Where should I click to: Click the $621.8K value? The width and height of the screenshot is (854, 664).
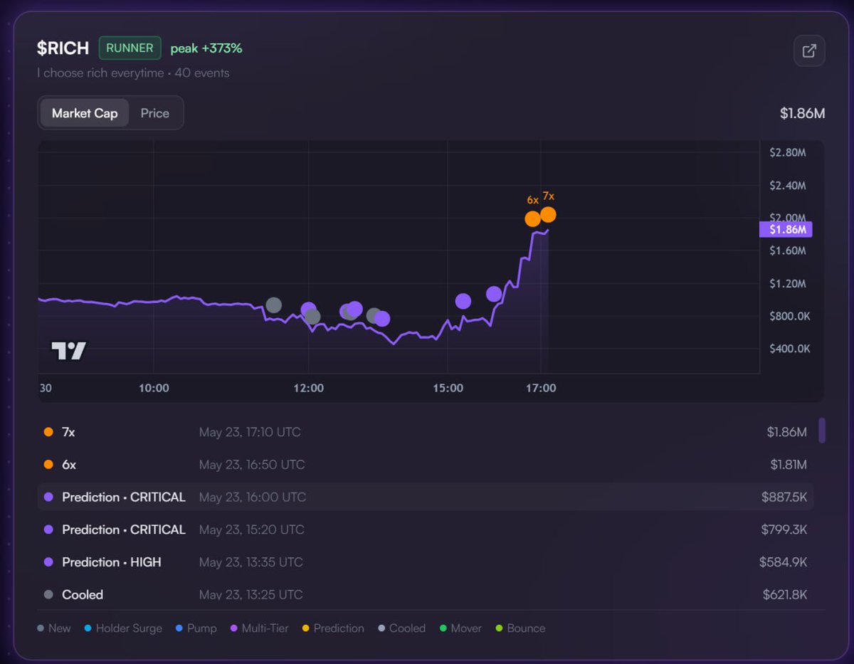pos(785,594)
